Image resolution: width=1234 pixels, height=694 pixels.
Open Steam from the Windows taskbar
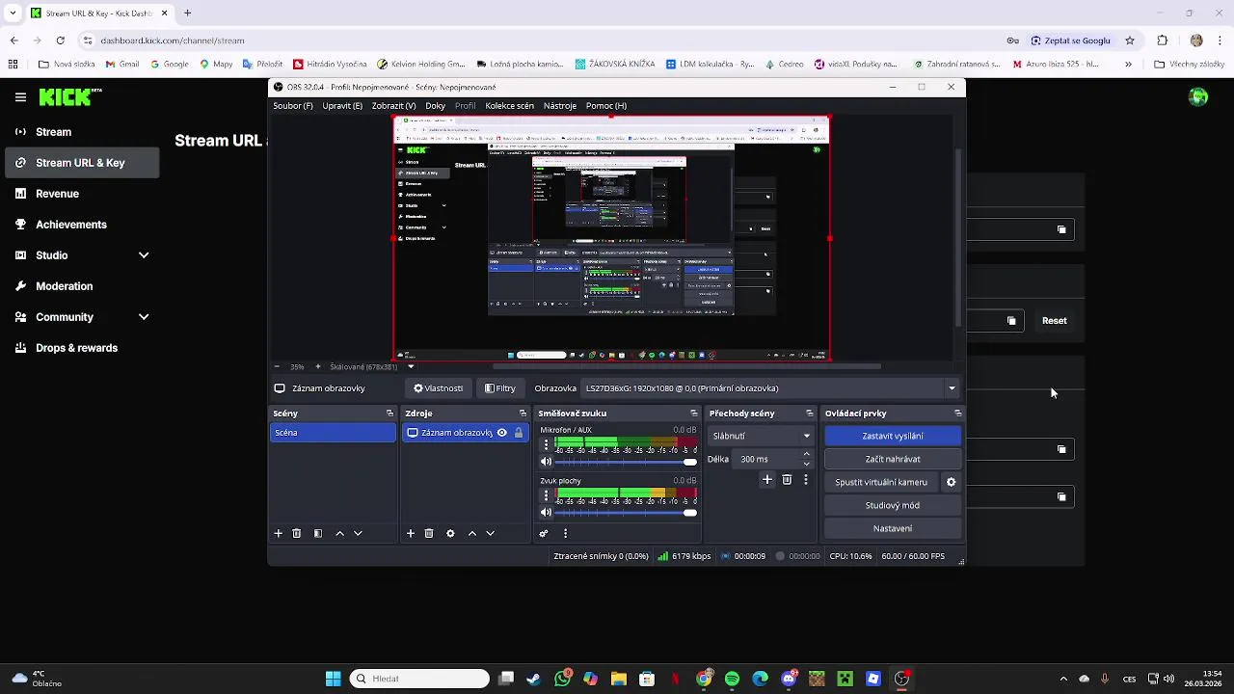coord(533,679)
